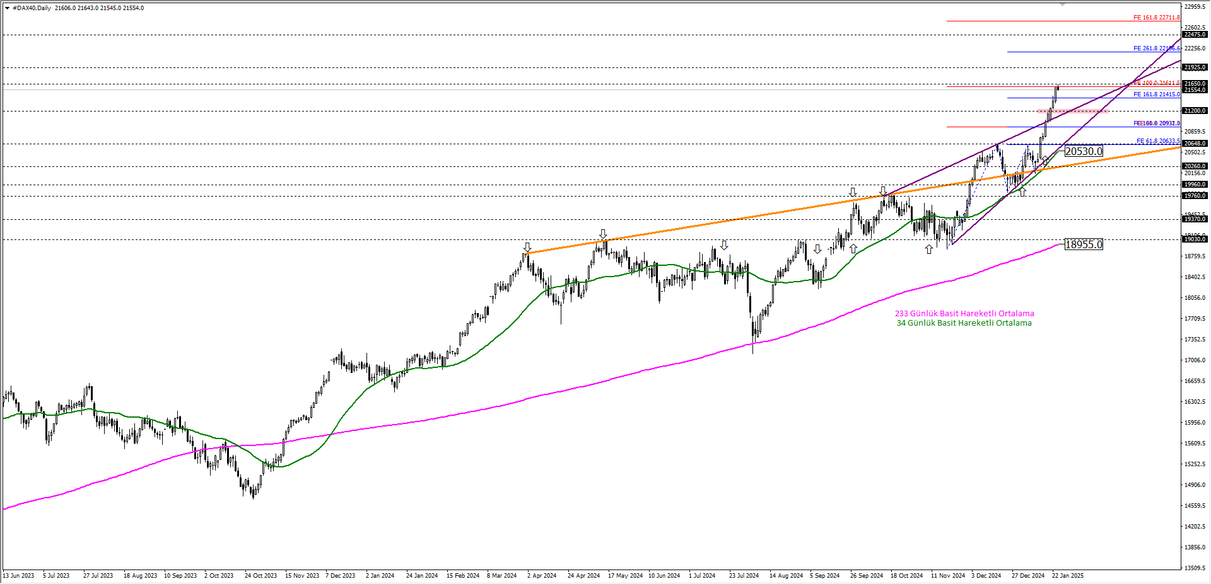This screenshot has width=1211, height=584.
Task: Click the FE 61.8 20633.5 Fibonacci label
Action: point(1158,141)
